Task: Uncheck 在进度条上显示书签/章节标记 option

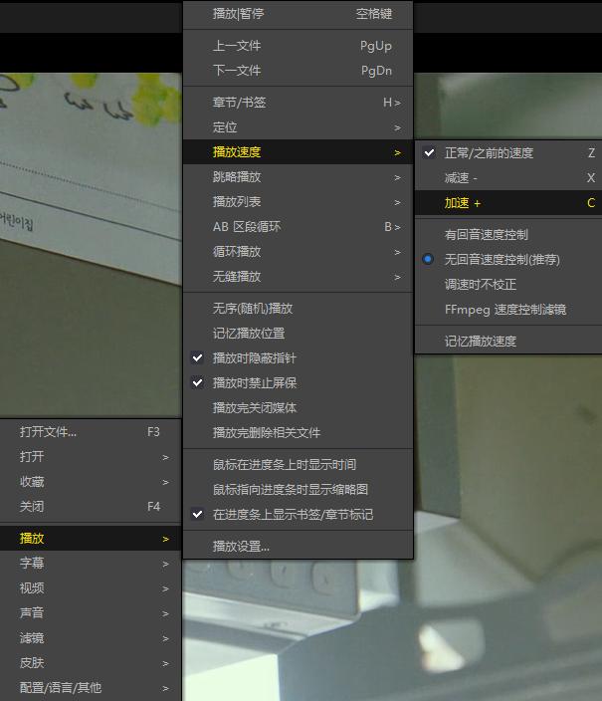Action: [x=298, y=515]
